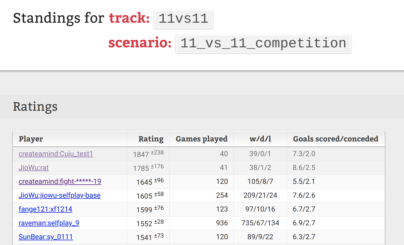Follow the JioWu:jiowu-selfplay-base link
This screenshot has height=245, width=404.
(x=59, y=195)
